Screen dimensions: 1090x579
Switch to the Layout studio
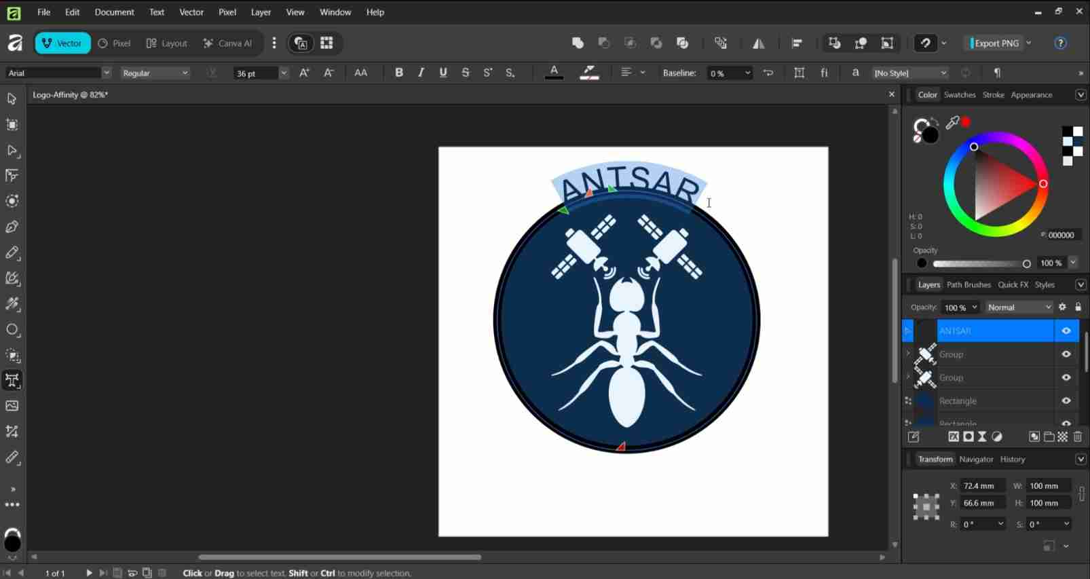tap(166, 43)
